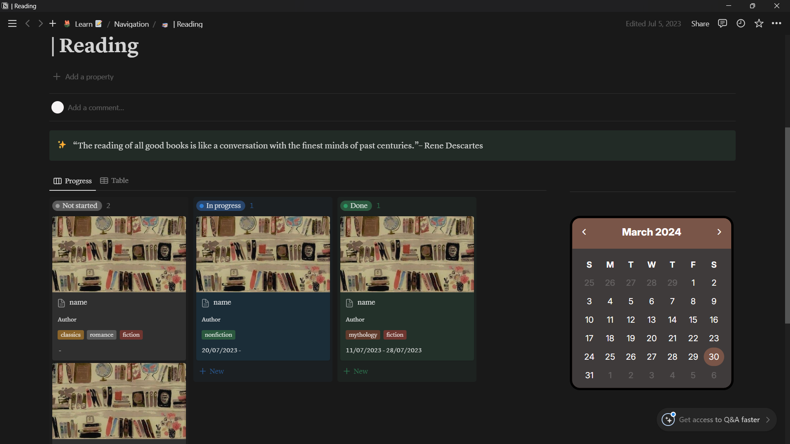Viewport: 790px width, 444px height.
Task: Go forward with the right arrow
Action: (x=40, y=24)
